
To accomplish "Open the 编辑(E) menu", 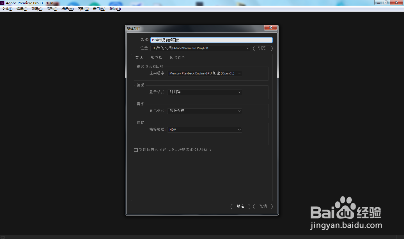I will 22,9.
